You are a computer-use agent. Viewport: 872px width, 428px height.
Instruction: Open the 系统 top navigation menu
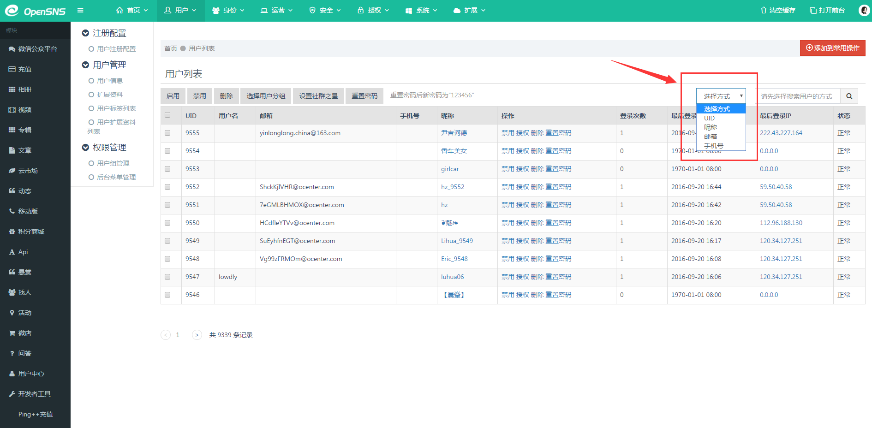421,10
